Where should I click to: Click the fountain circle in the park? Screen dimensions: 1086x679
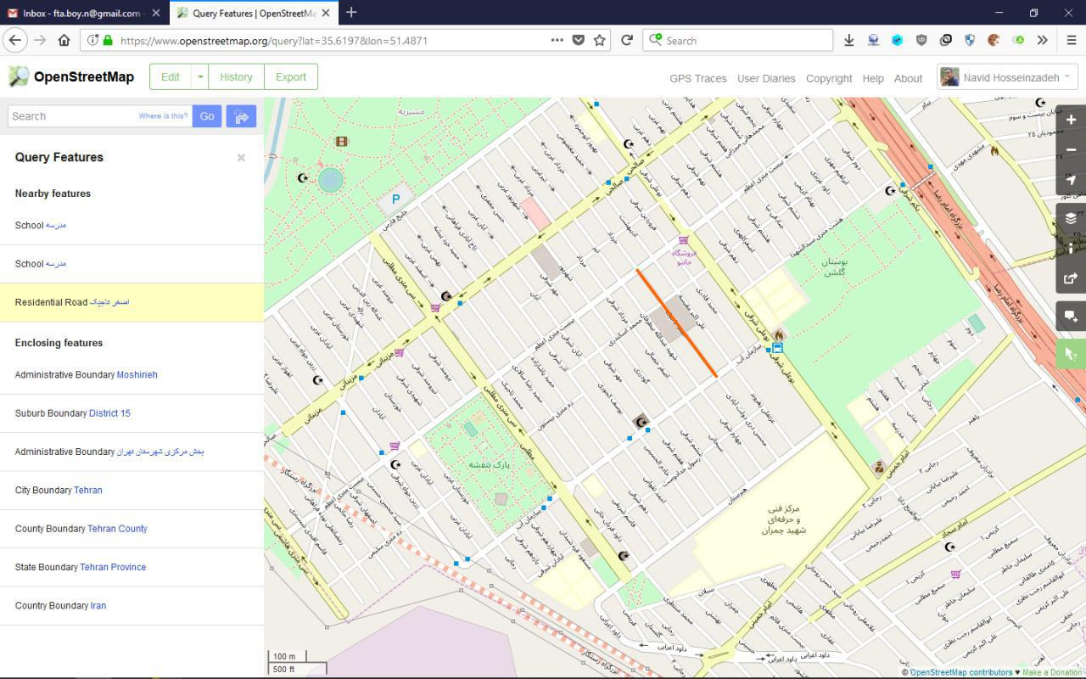(x=330, y=180)
